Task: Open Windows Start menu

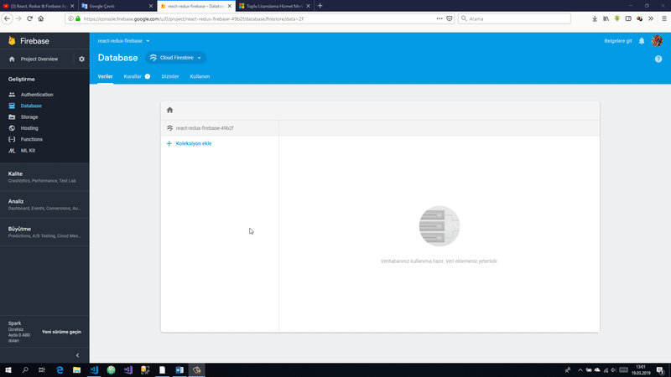Action: (8, 369)
